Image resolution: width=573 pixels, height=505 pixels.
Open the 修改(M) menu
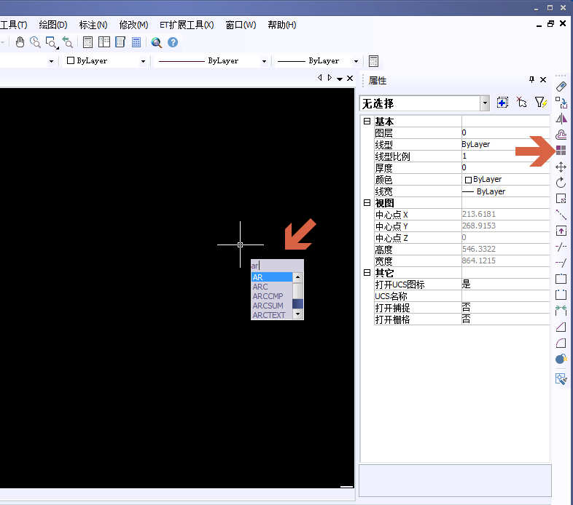tap(133, 25)
